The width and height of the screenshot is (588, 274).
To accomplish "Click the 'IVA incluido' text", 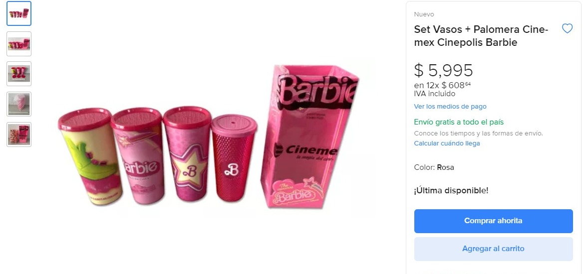I will point(434,94).
